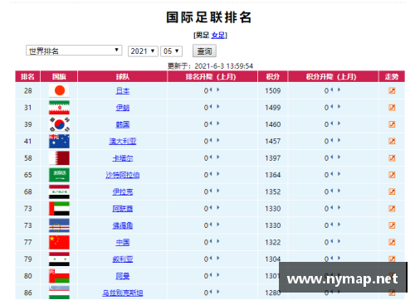This screenshot has height=300, width=415.
Task: Click the Japan flag image
Action: (x=59, y=90)
